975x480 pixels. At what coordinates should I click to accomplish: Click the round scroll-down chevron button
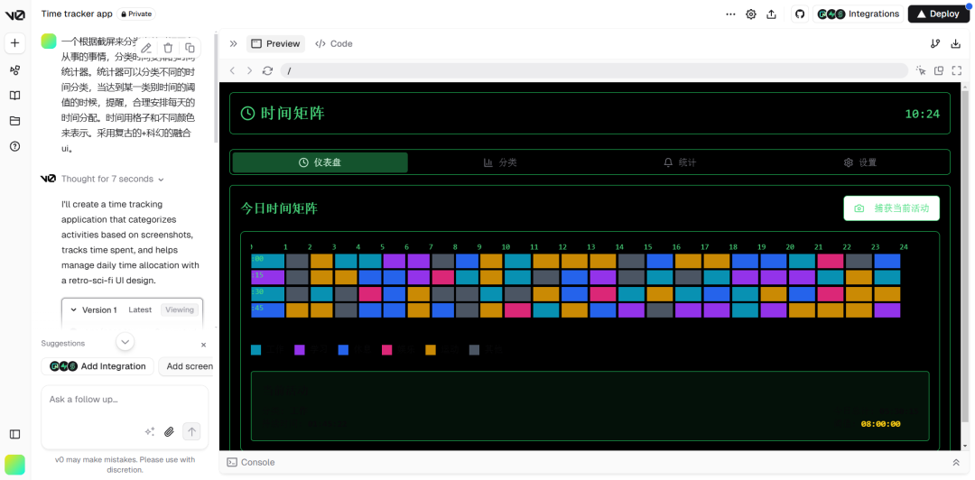[x=125, y=341]
